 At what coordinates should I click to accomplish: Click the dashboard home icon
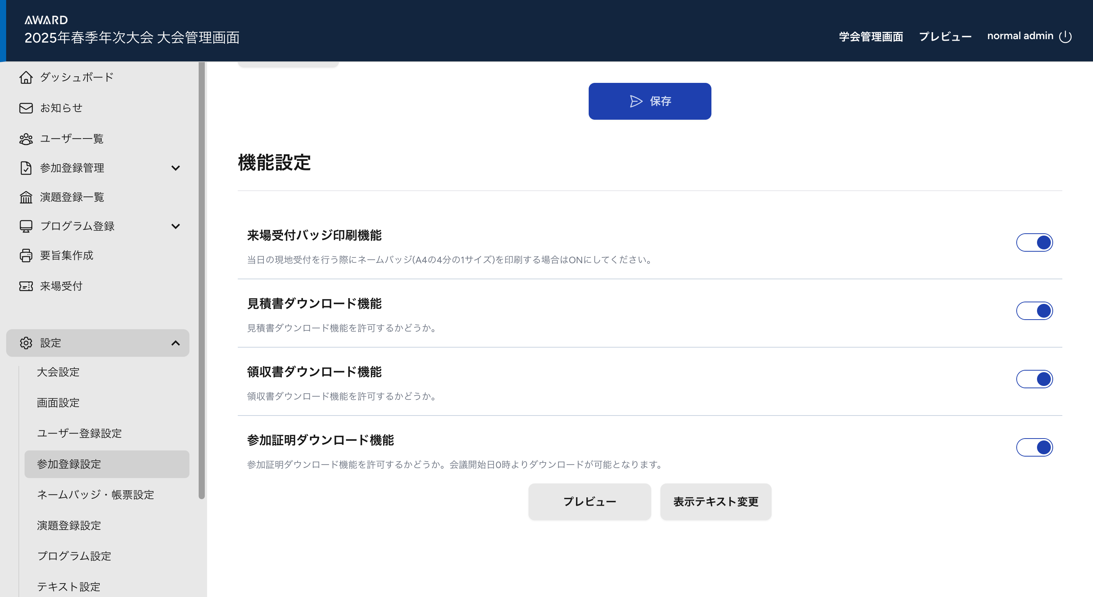[x=26, y=77]
